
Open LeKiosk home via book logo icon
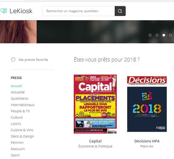click(4, 11)
